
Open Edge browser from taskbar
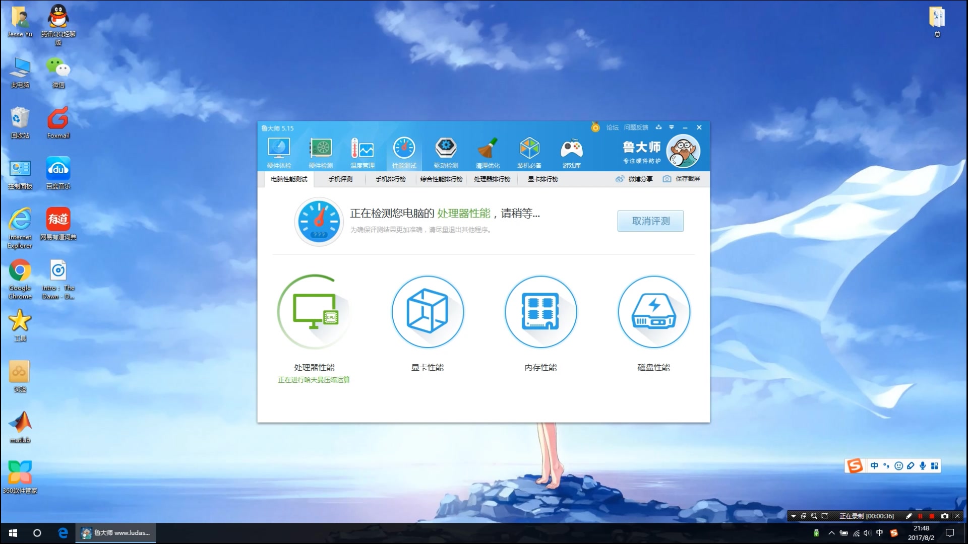tap(63, 533)
